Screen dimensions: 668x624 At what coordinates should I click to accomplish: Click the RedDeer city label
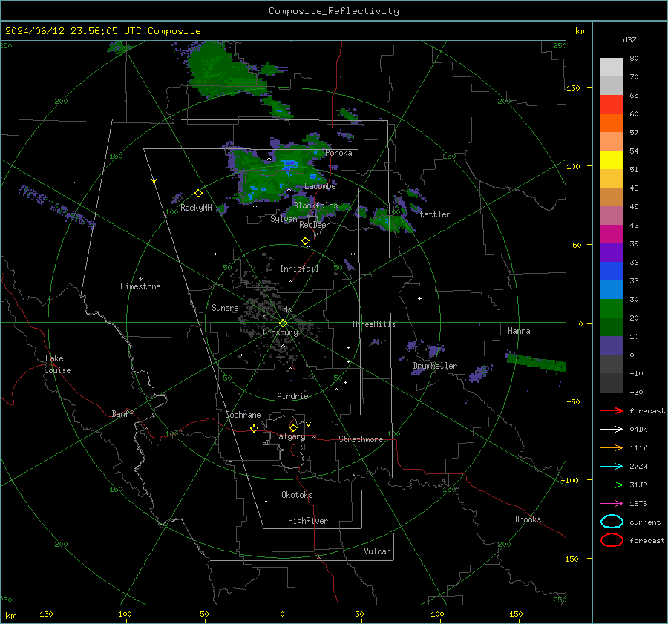(x=315, y=225)
